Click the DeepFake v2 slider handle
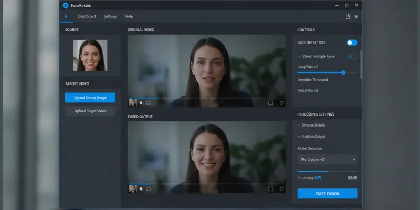 point(343,72)
